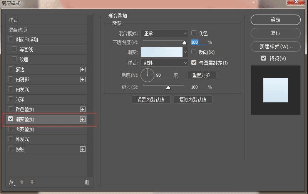The image size is (308, 194).
Task: Click the 新建样式(W)... button
Action: [276, 46]
